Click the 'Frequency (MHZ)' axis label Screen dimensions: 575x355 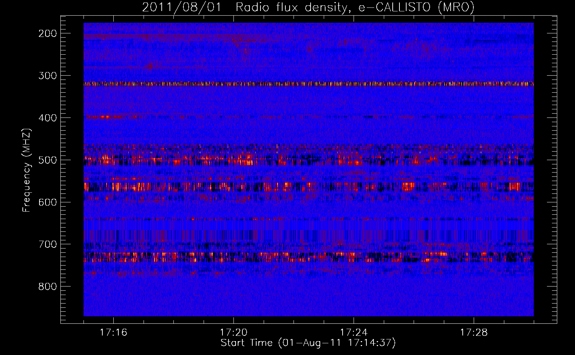click(27, 170)
